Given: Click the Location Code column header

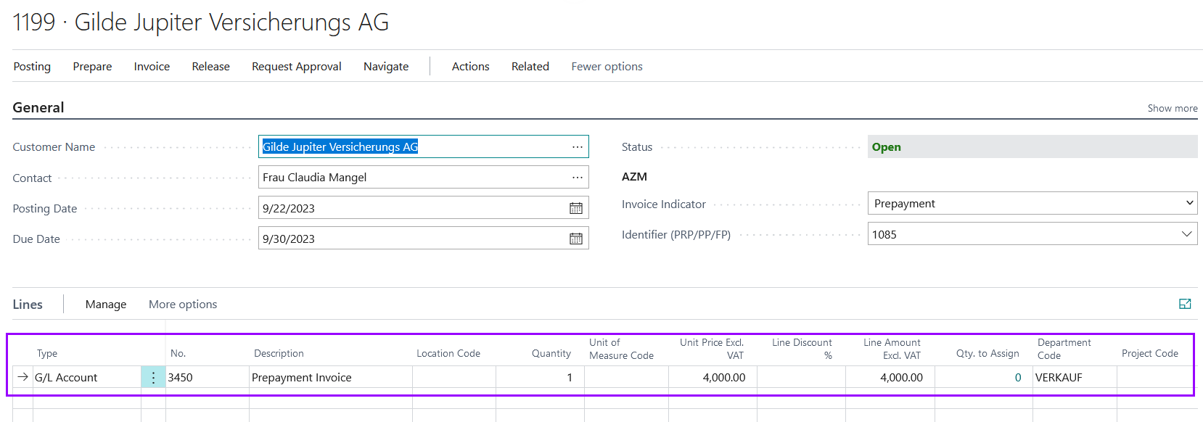Looking at the screenshot, I should 448,353.
